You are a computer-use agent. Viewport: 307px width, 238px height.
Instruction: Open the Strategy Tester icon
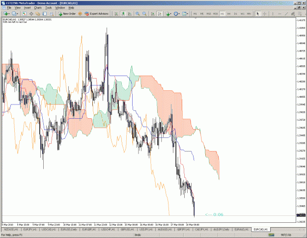[52, 14]
